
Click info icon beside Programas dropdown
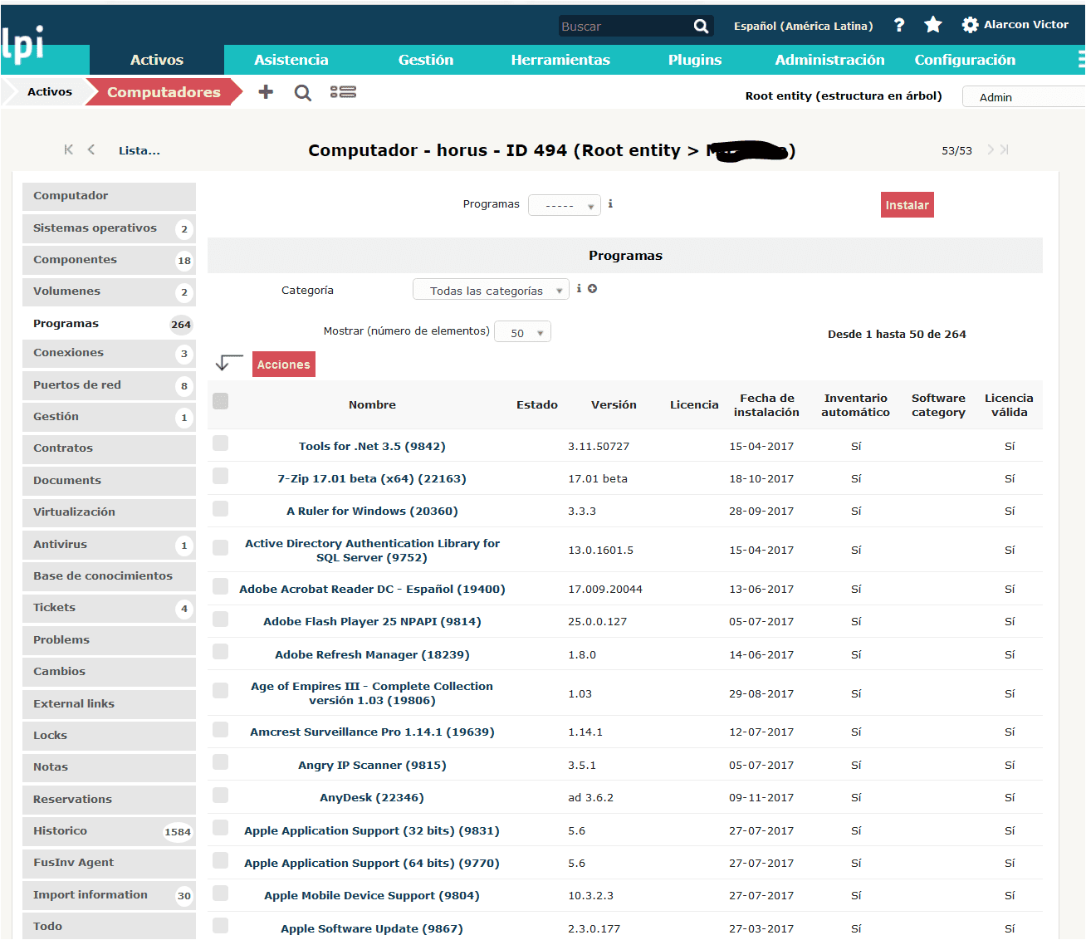(x=610, y=203)
